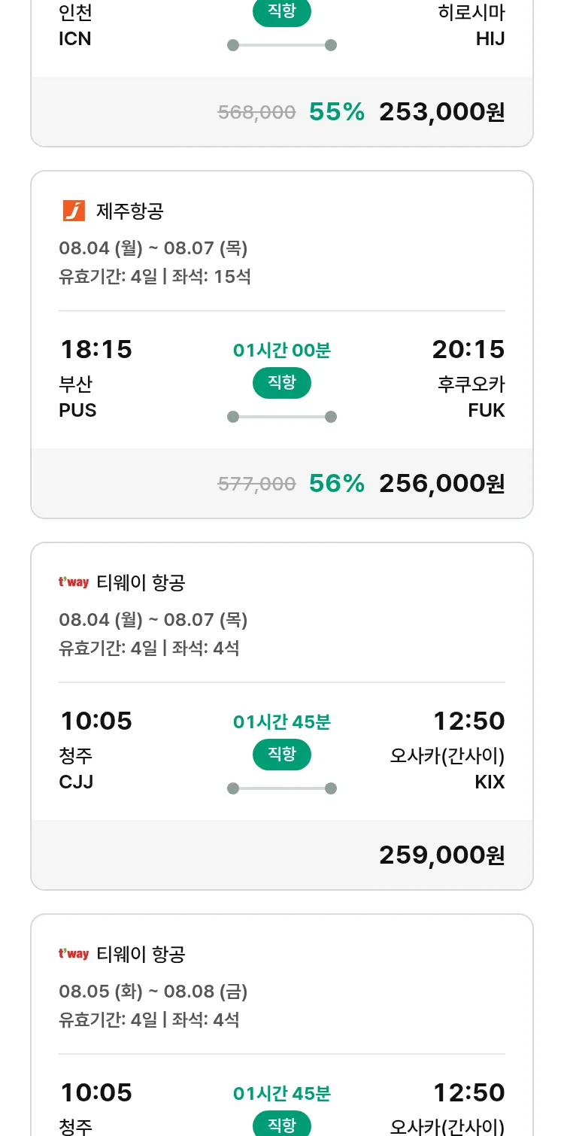Click the t'way logo in the 08.05 card
The image size is (564, 1136).
(x=74, y=954)
